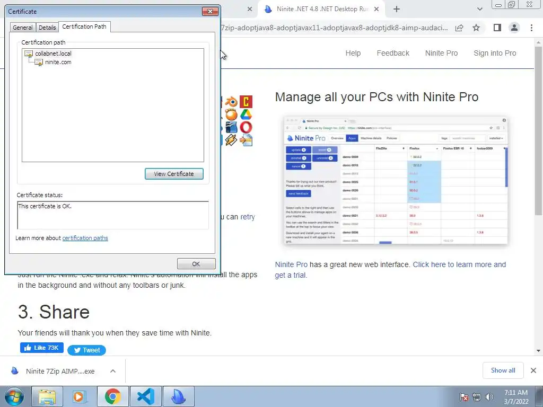This screenshot has width=543, height=407.
Task: Click the network tray icon
Action: 477,397
